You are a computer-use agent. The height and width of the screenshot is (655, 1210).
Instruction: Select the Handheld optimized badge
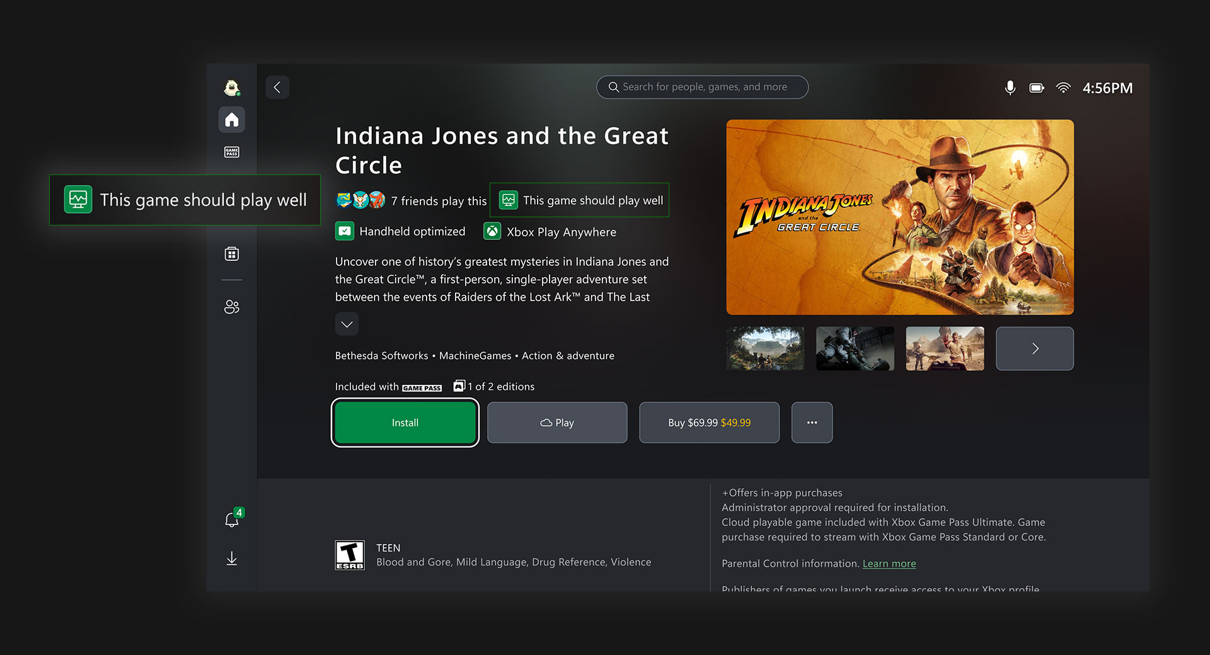400,231
